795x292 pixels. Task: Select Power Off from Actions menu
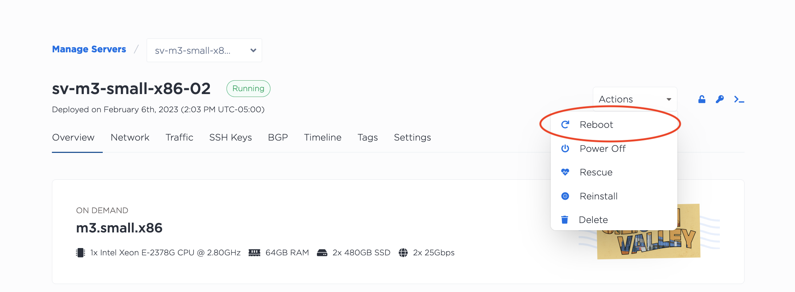[x=603, y=149]
